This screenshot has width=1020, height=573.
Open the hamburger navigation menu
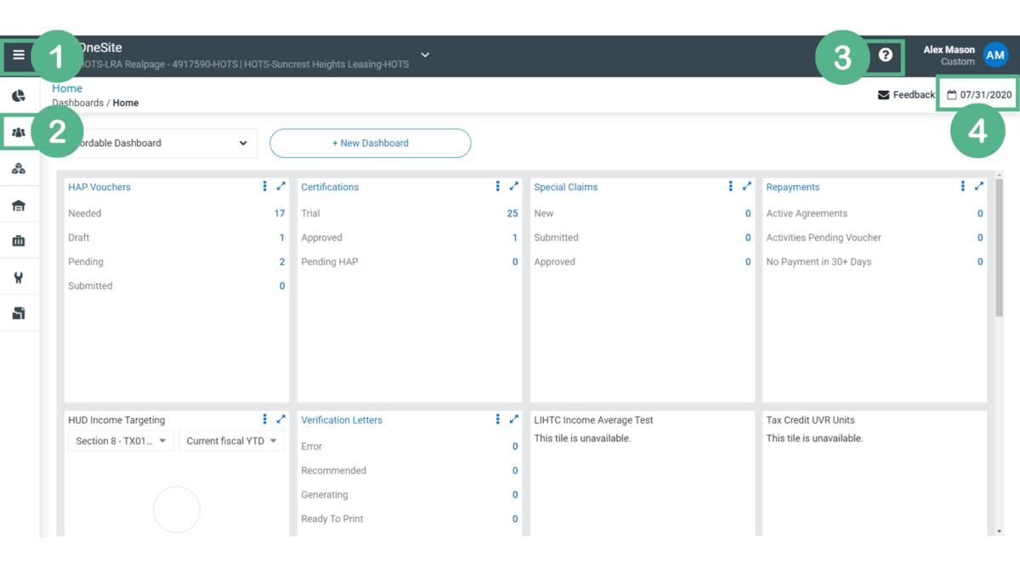pyautogui.click(x=19, y=55)
